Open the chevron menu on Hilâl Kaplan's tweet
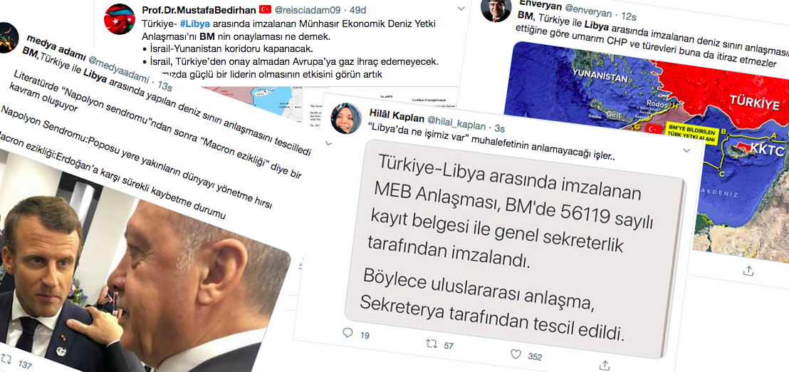 (686, 150)
